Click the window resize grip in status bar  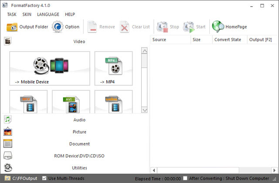pyautogui.click(x=275, y=179)
